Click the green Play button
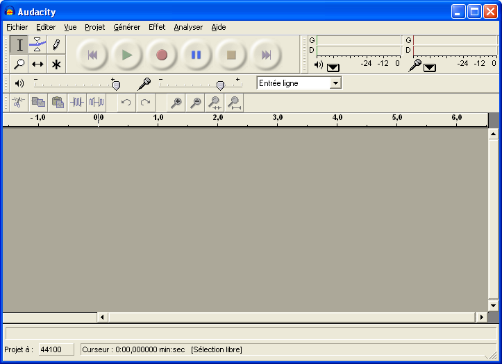 127,55
